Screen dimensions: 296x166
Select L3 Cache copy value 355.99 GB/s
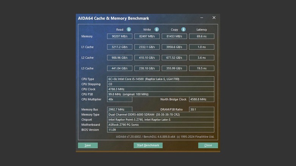point(174,68)
